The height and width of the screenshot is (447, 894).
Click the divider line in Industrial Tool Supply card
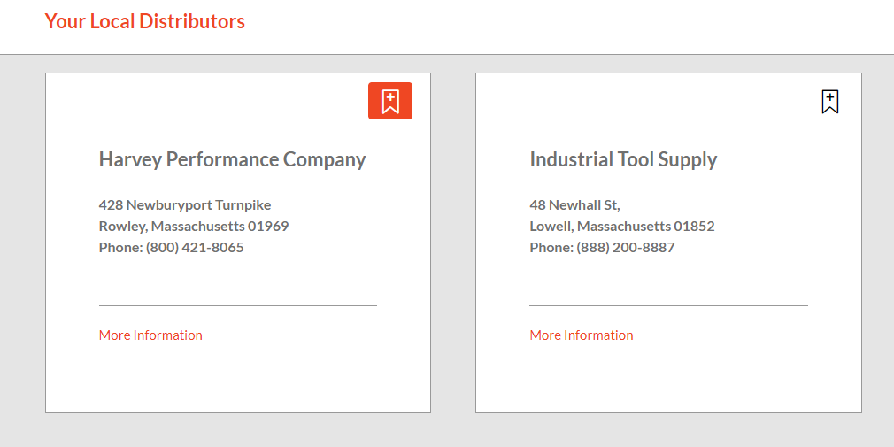(x=668, y=305)
